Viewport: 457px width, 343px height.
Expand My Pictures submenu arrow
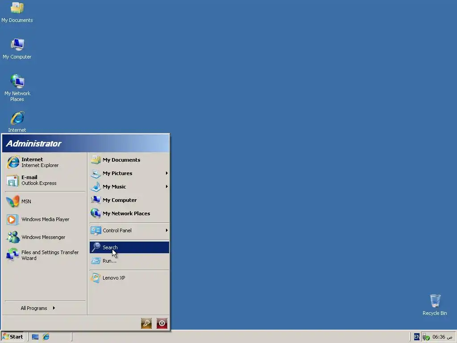[x=166, y=173]
